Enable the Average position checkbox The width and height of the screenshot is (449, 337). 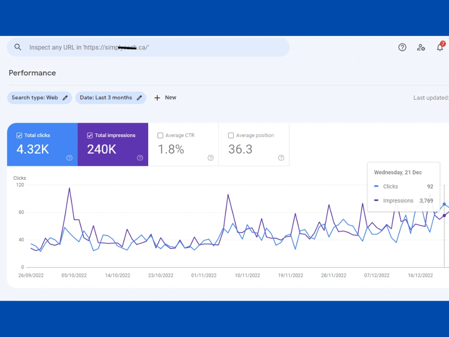click(231, 136)
